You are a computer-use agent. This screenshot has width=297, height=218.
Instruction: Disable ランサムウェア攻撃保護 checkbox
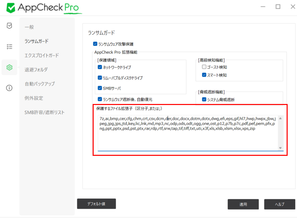point(95,44)
